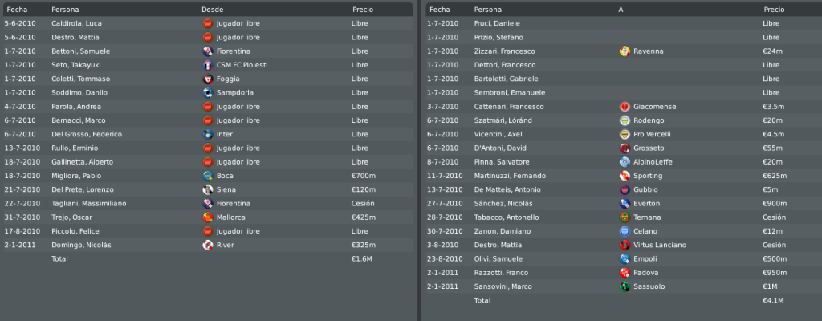Click the Everton club badge icon
The width and height of the screenshot is (822, 321).
pyautogui.click(x=625, y=204)
